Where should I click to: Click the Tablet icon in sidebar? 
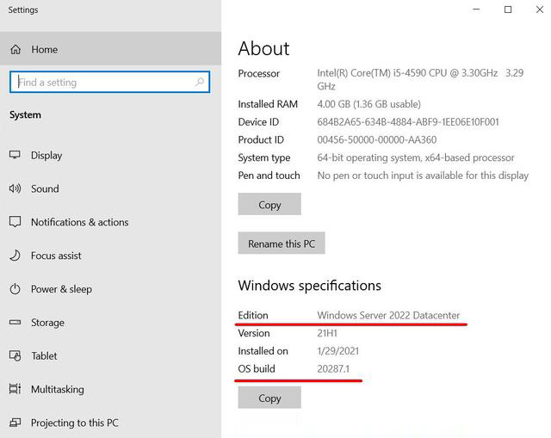15,356
